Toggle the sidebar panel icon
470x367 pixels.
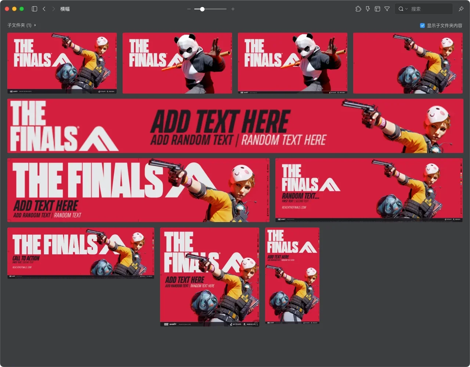[35, 9]
